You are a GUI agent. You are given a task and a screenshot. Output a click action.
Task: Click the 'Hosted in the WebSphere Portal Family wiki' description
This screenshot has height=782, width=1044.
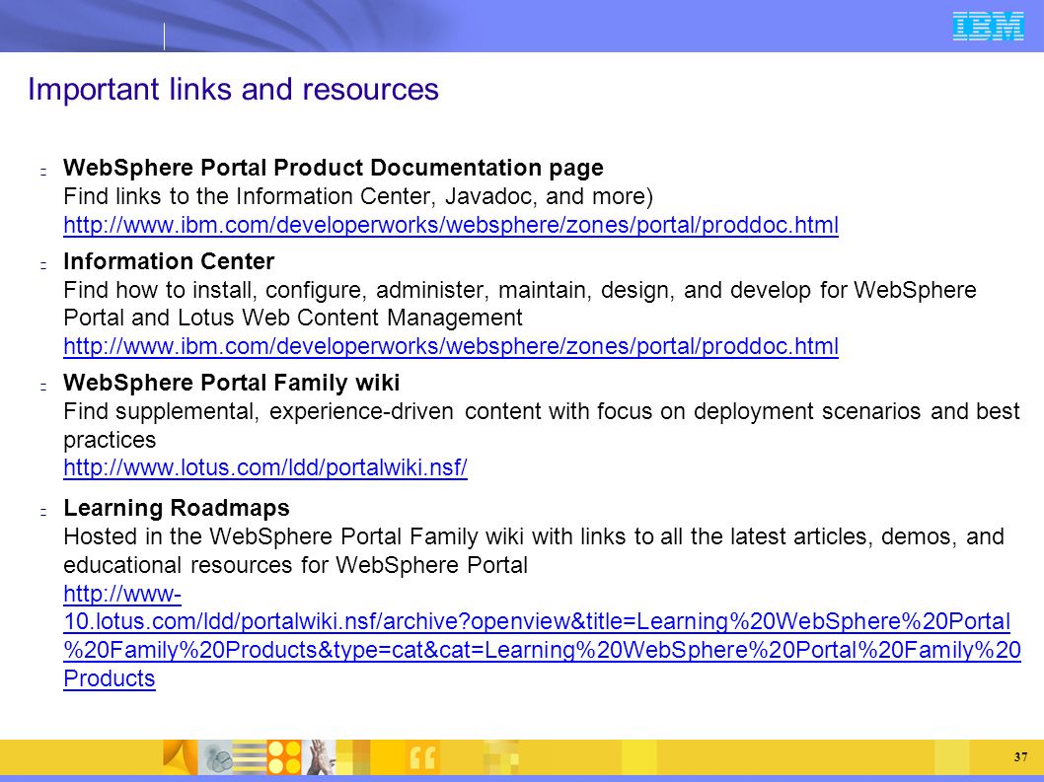533,550
